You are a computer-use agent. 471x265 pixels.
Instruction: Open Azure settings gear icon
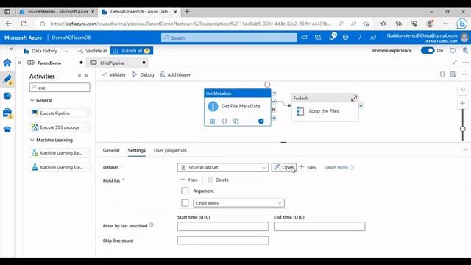345,38
